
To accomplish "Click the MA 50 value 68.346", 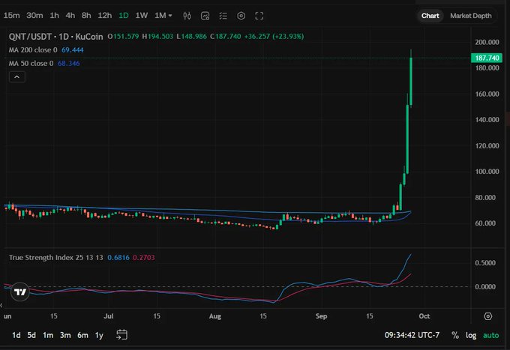I will [69, 64].
